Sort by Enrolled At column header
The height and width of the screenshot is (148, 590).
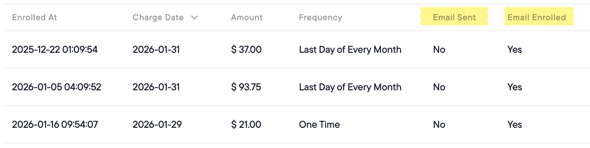point(34,18)
